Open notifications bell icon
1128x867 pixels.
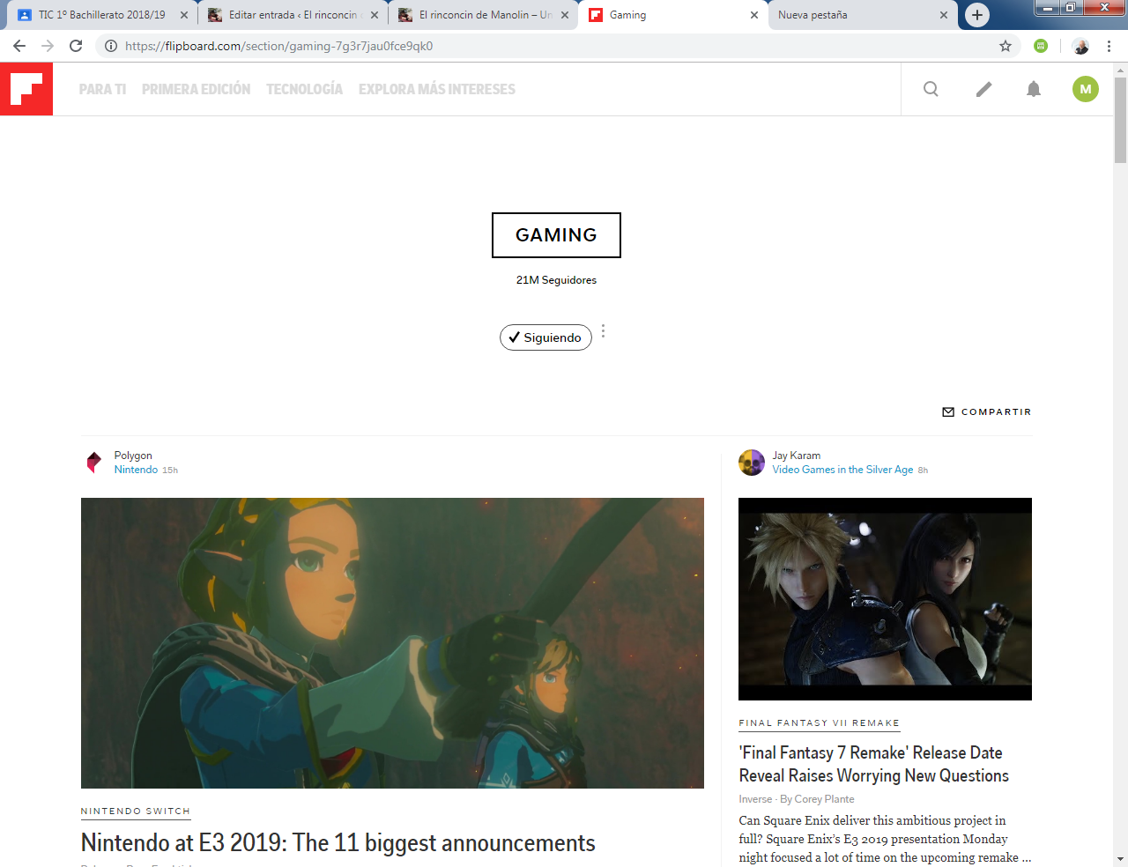(x=1034, y=89)
